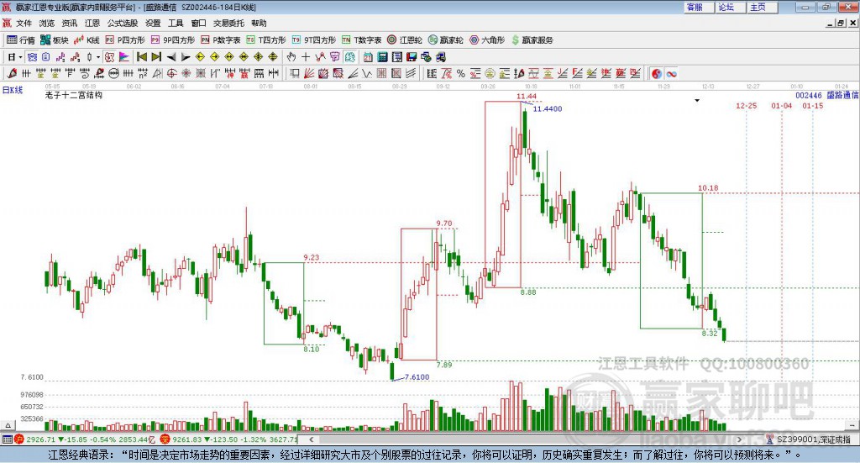Click the 11.4400 high price label

pyautogui.click(x=548, y=108)
